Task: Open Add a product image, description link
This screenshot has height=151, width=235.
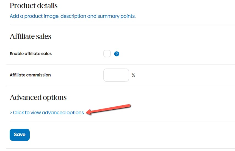Action: (x=73, y=16)
